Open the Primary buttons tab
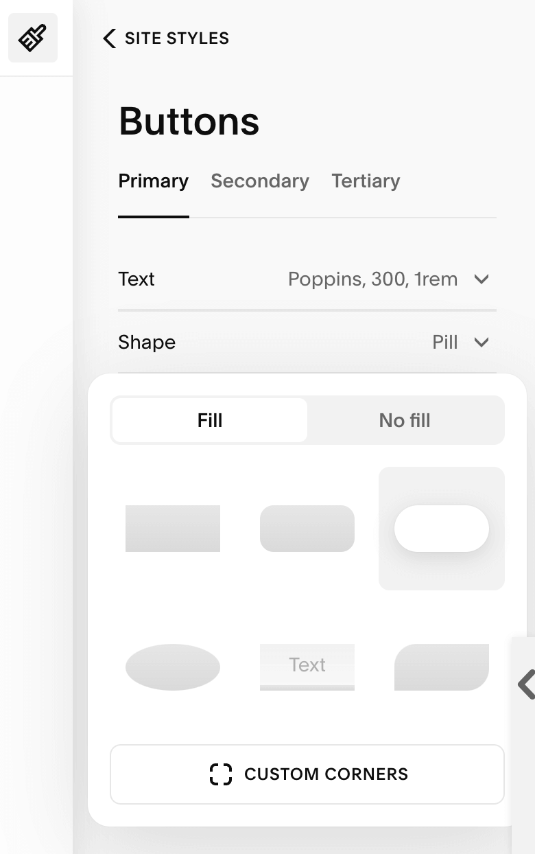This screenshot has width=535, height=854. [x=153, y=181]
